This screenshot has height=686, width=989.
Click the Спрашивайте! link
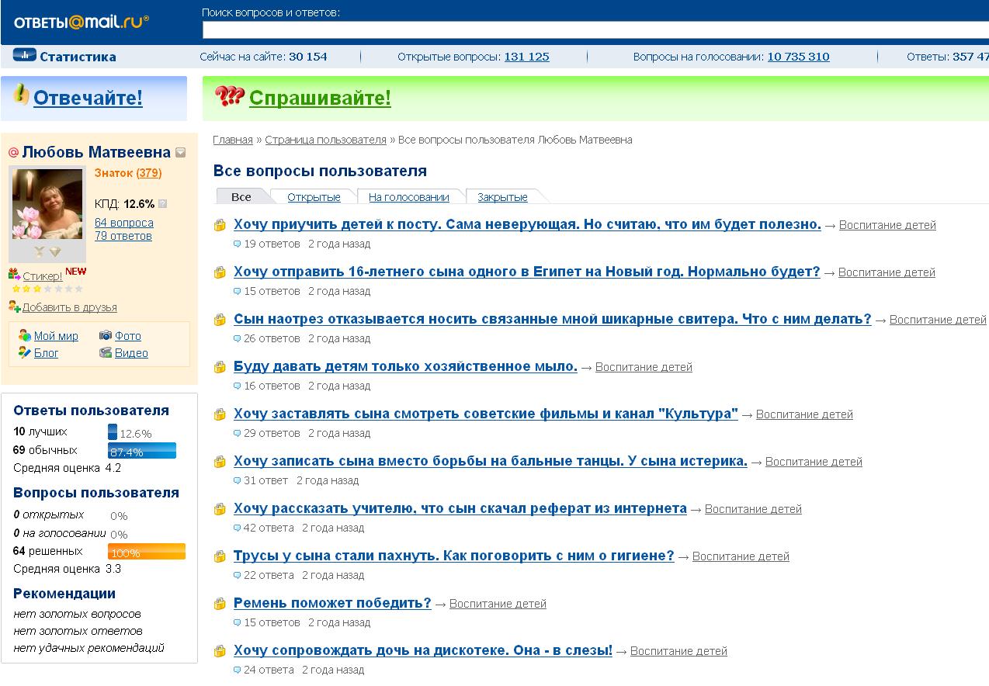[x=320, y=98]
